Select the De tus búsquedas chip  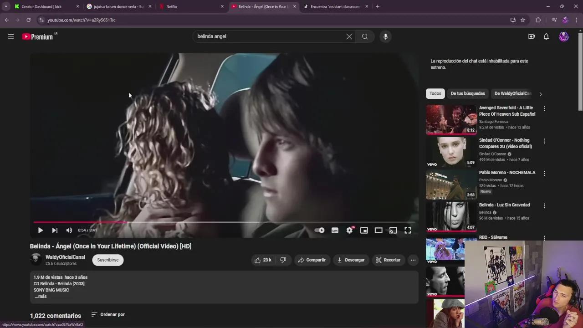[x=468, y=93]
